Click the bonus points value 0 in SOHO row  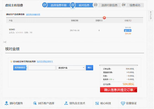point(99,30)
